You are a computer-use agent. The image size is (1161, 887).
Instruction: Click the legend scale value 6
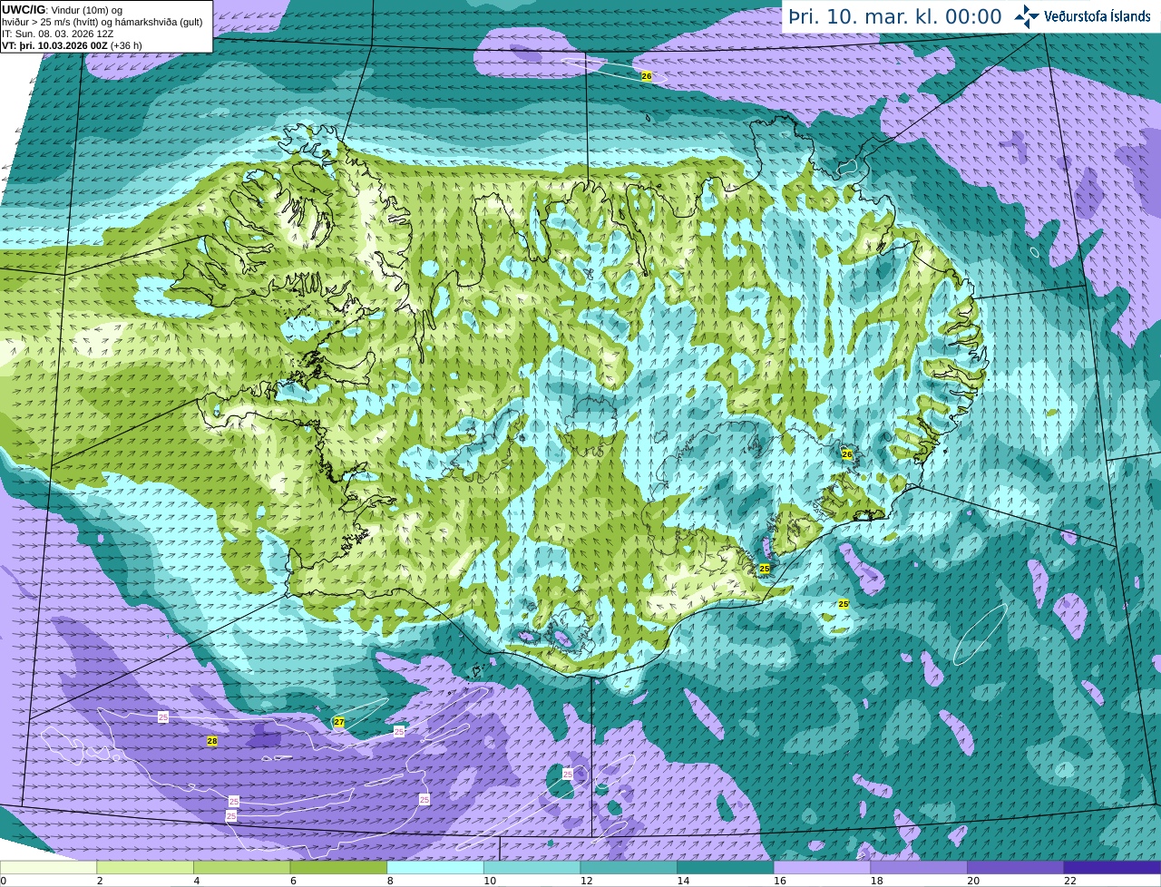click(x=293, y=880)
